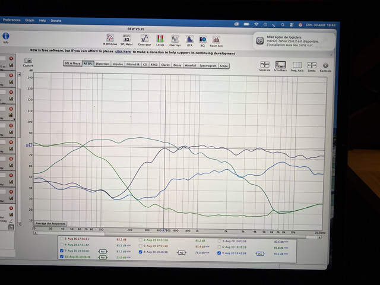Click the Capture camera icon
This screenshot has width=380, height=285.
(28, 62)
